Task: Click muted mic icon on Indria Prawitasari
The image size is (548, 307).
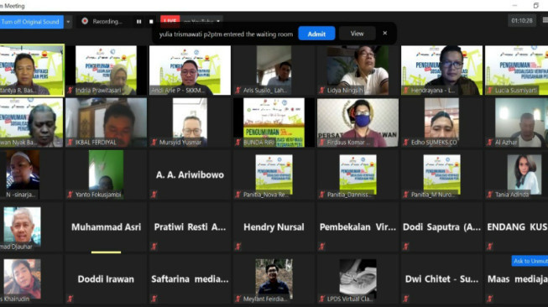Action: [x=70, y=91]
